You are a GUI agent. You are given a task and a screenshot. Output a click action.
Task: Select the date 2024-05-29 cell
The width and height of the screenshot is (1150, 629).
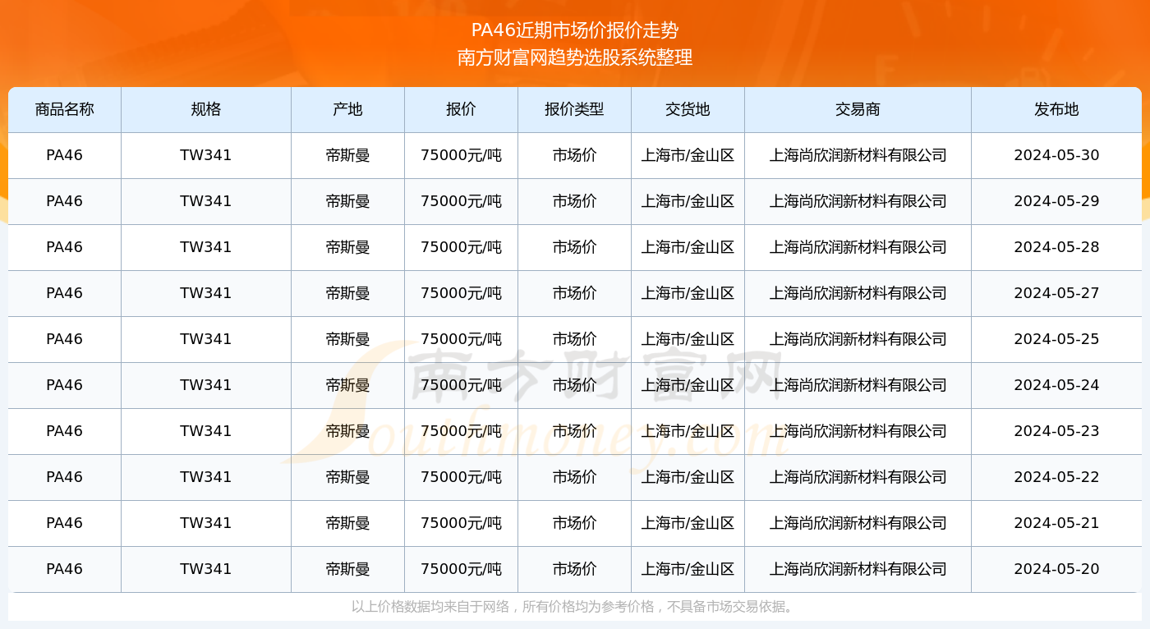click(1056, 201)
